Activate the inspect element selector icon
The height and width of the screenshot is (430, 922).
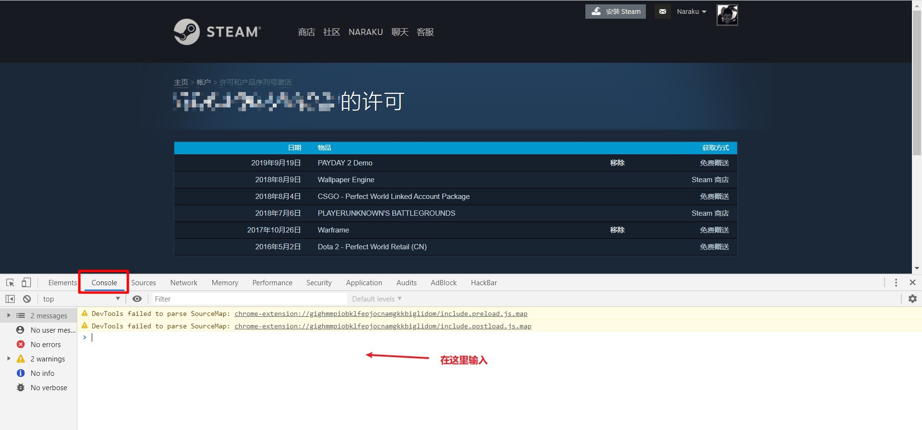[x=10, y=283]
